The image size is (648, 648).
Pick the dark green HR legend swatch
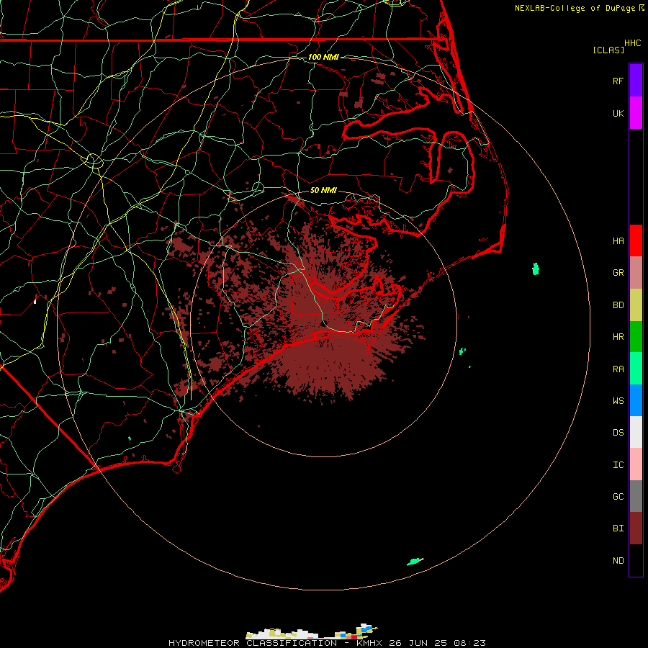[636, 337]
